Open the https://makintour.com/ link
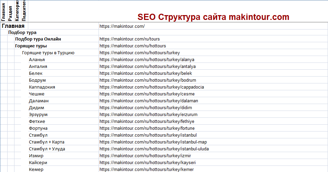 (x=122, y=26)
